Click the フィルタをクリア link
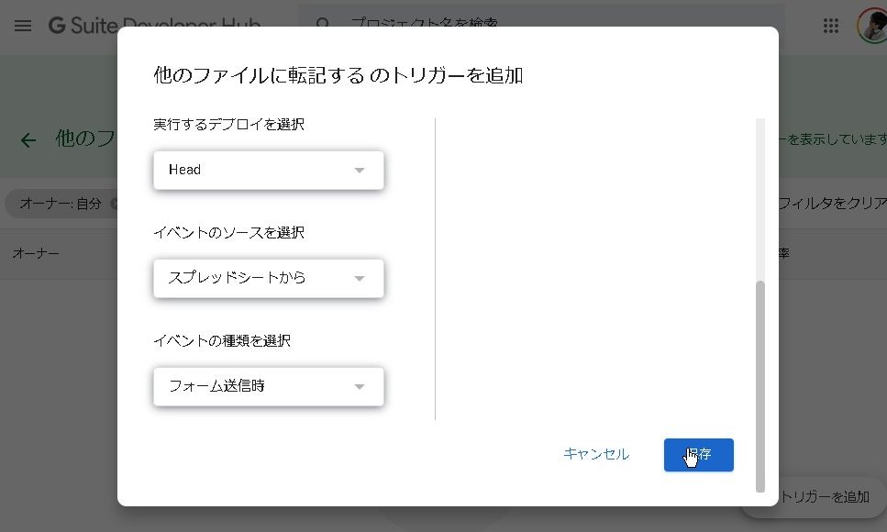This screenshot has height=532, width=887. coord(831,204)
